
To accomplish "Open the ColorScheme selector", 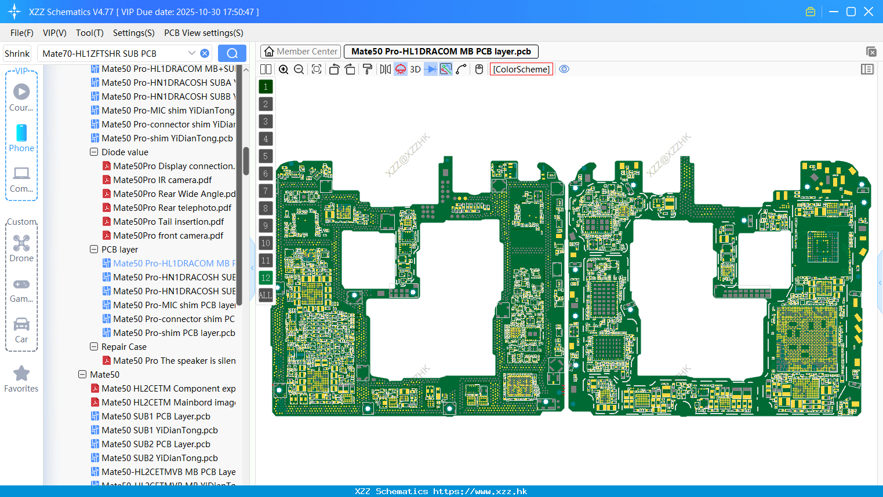I will point(522,69).
